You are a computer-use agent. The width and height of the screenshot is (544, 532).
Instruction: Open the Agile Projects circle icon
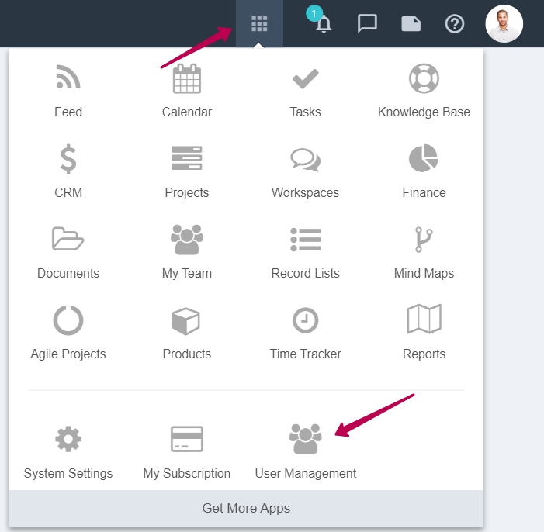(x=68, y=320)
